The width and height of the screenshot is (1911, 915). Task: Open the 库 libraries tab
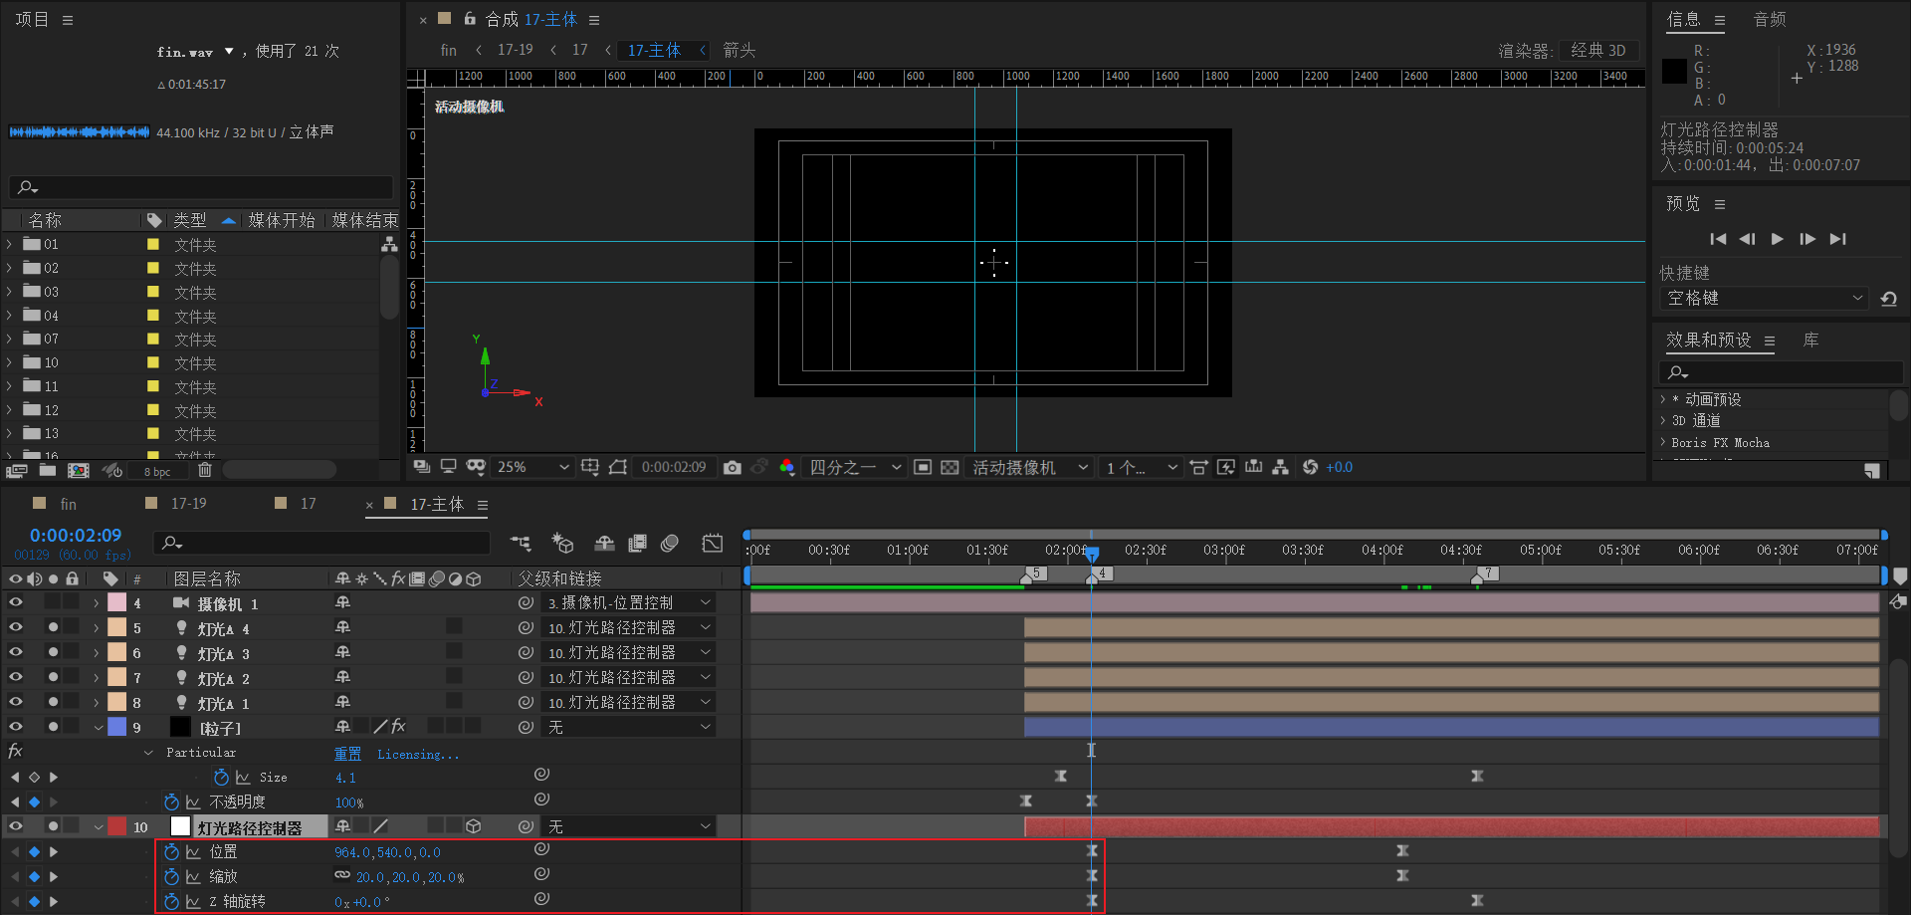[x=1810, y=341]
